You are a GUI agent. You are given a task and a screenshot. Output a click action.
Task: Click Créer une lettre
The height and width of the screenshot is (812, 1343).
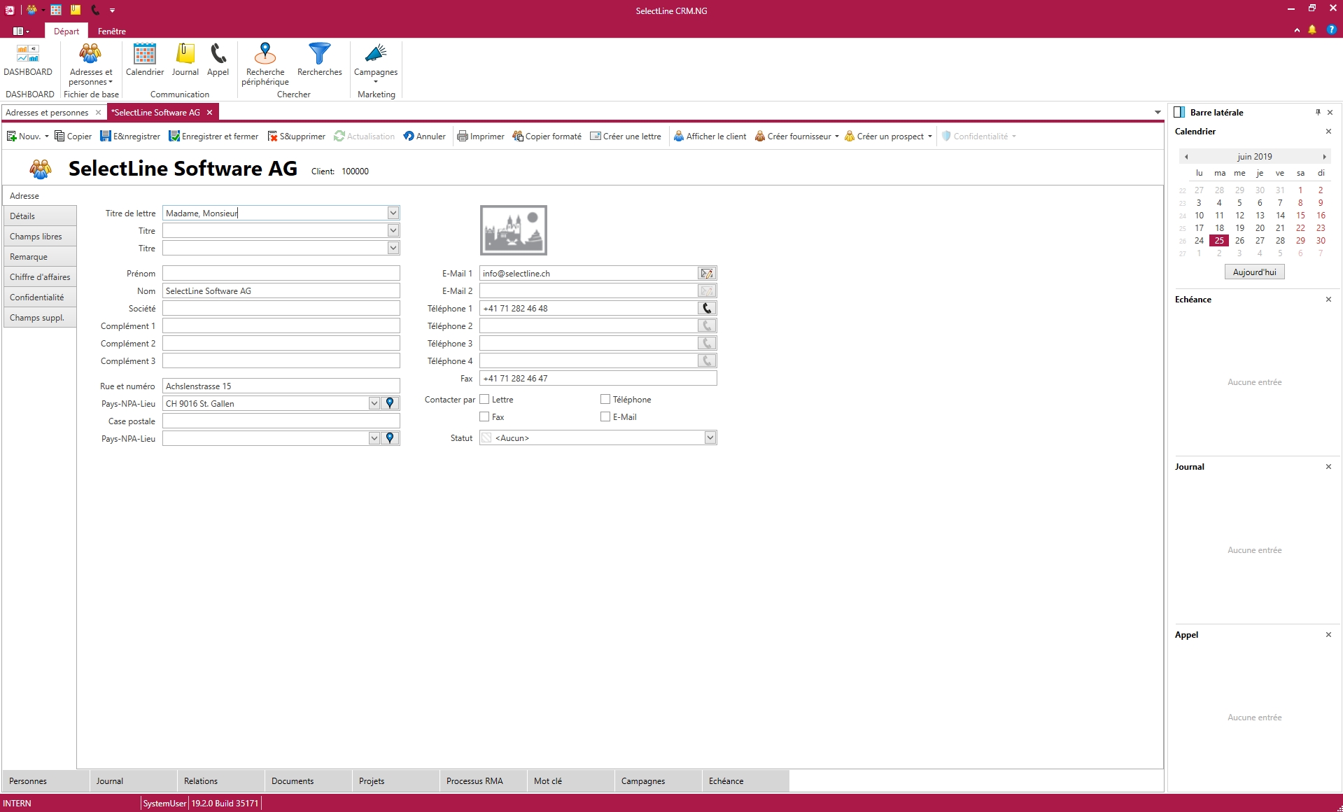point(626,136)
